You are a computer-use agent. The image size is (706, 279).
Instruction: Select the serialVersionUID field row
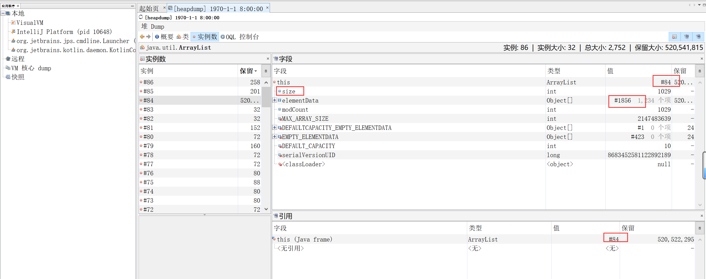coord(483,155)
